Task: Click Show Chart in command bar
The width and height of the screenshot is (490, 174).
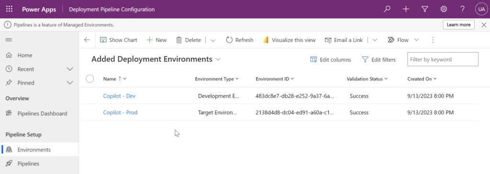Action: pyautogui.click(x=119, y=40)
